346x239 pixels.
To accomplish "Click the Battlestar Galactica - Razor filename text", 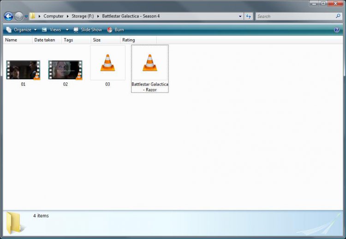I will (150, 87).
